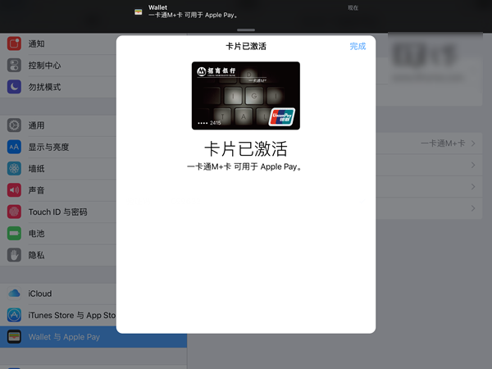Select the Touch ID 与密码 row label
Viewport: 492px width, 369px height.
57,212
